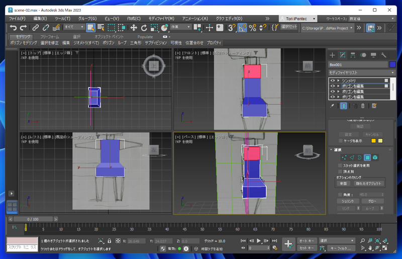Select Border sub-object level icon
Viewport: 402px width, 259px height.
tap(359, 157)
